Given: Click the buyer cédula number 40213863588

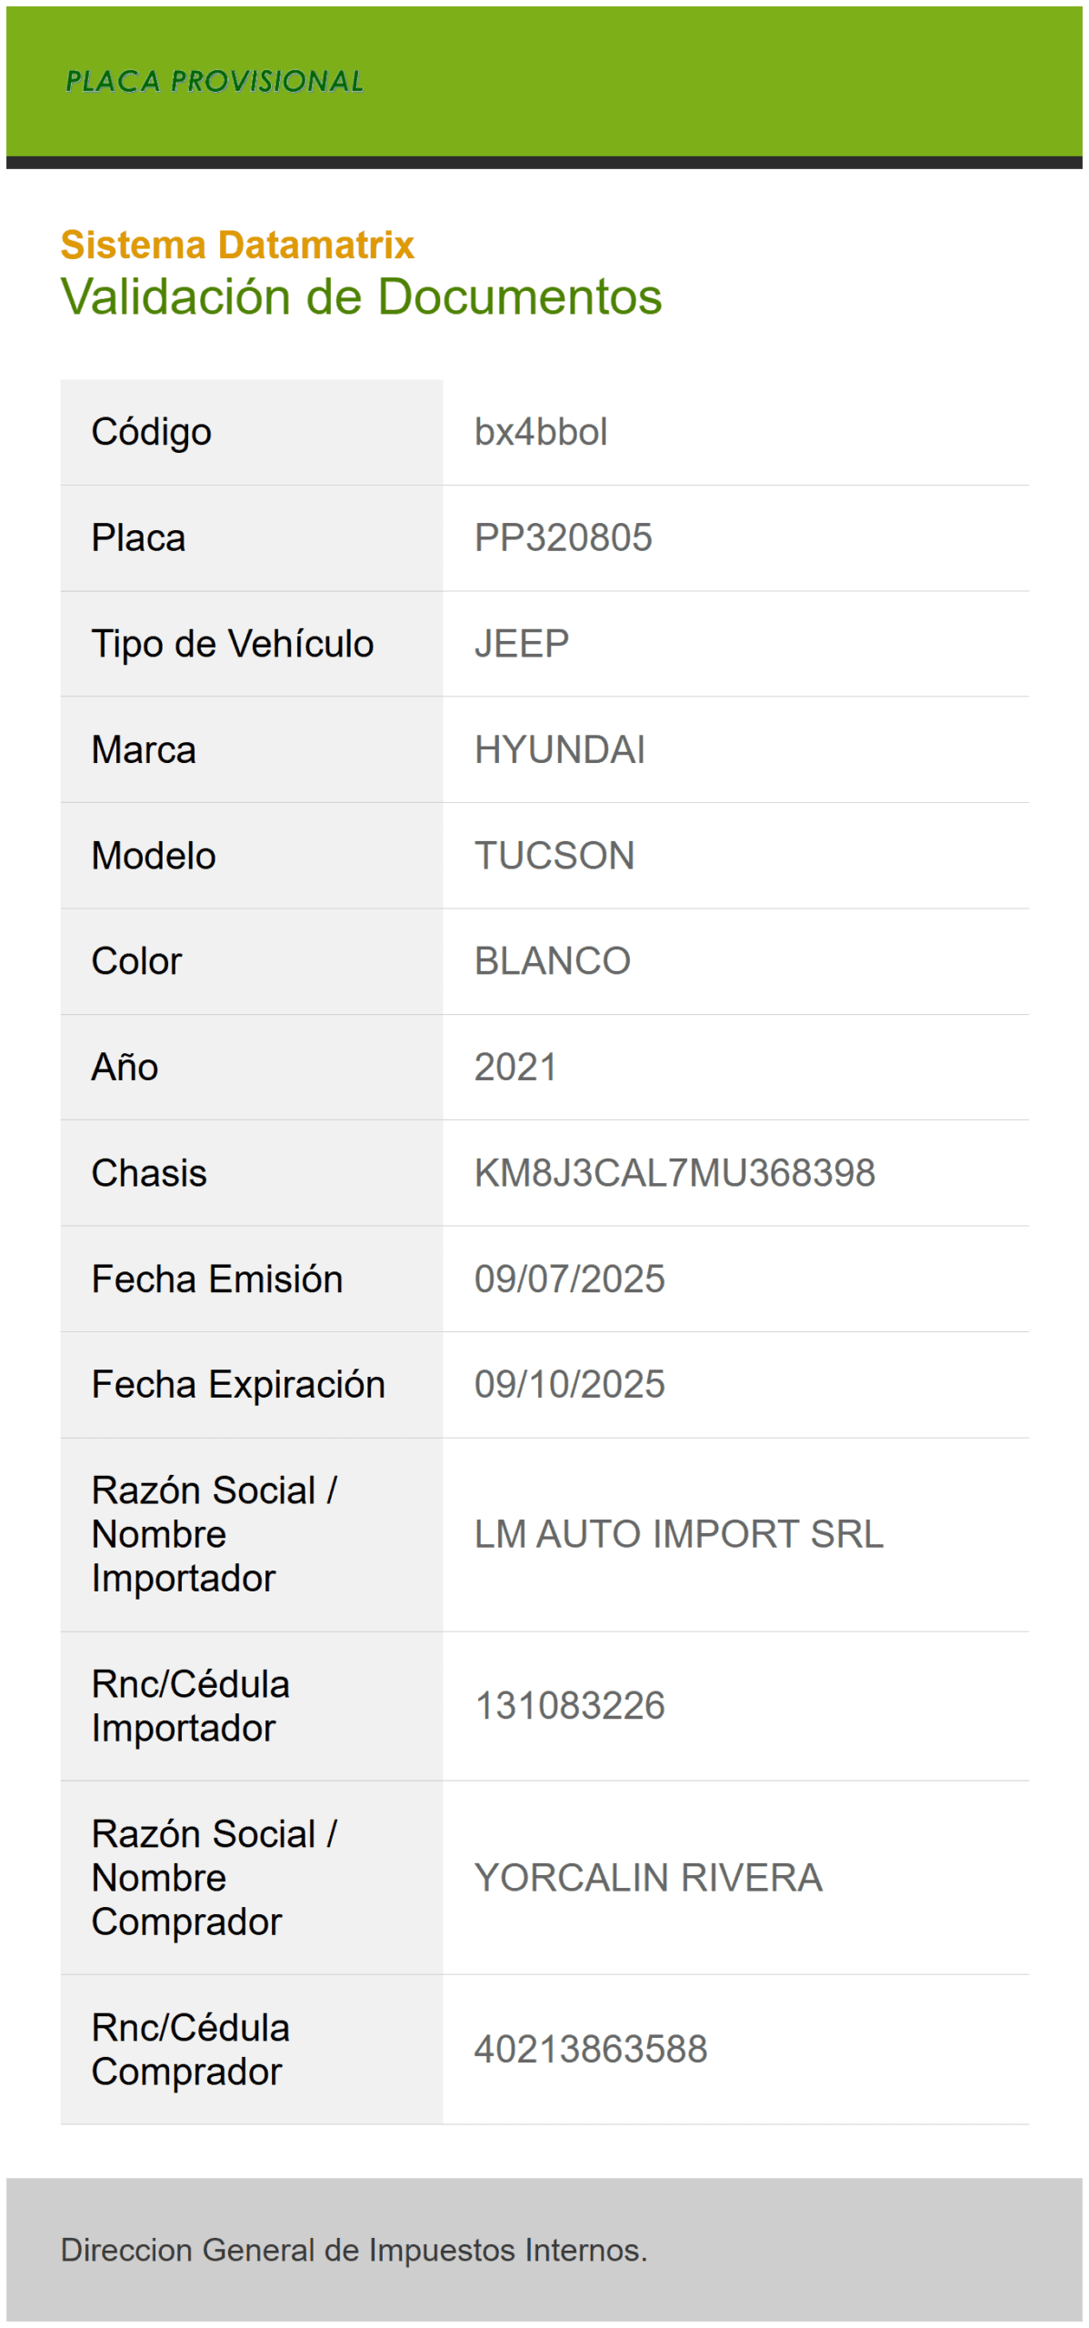Looking at the screenshot, I should (590, 2050).
